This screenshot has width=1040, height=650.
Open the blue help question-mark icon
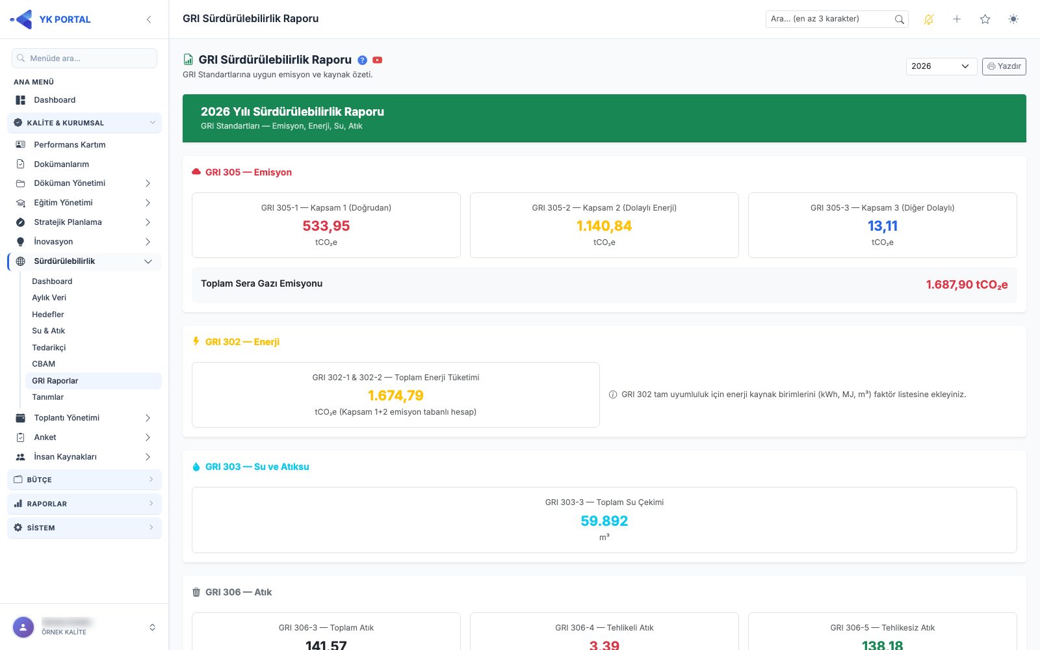click(363, 60)
